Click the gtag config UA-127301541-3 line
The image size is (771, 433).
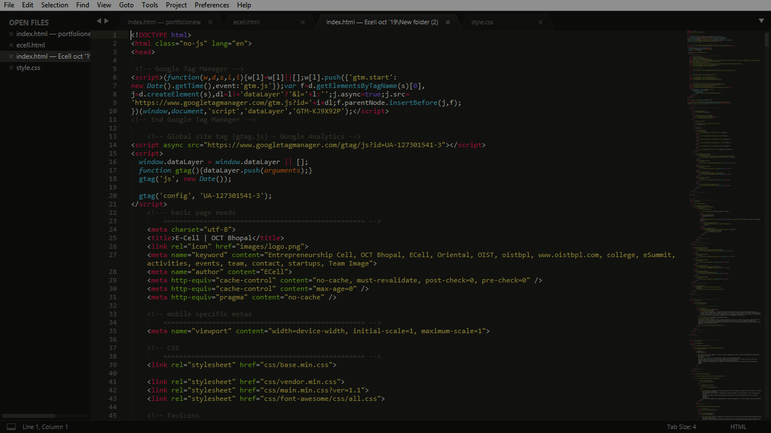pyautogui.click(x=205, y=196)
